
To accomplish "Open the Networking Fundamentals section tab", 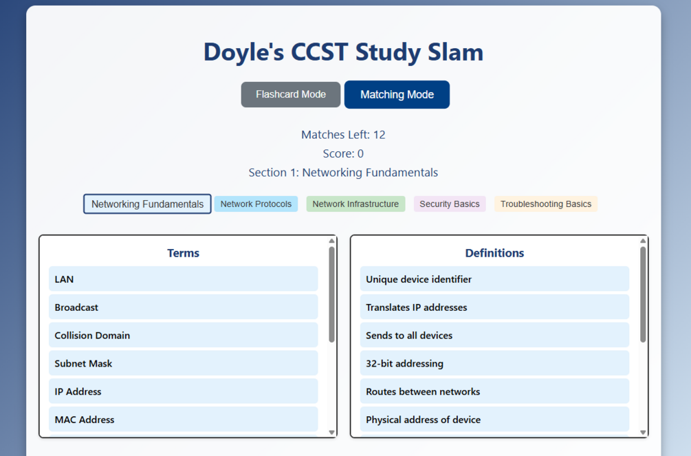I will tap(147, 204).
